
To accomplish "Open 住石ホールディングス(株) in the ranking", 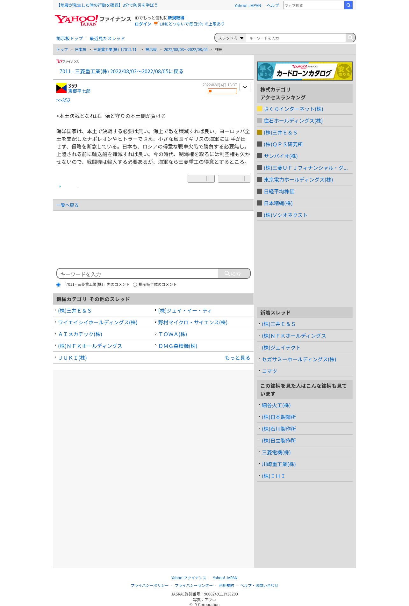I will click(x=293, y=121).
